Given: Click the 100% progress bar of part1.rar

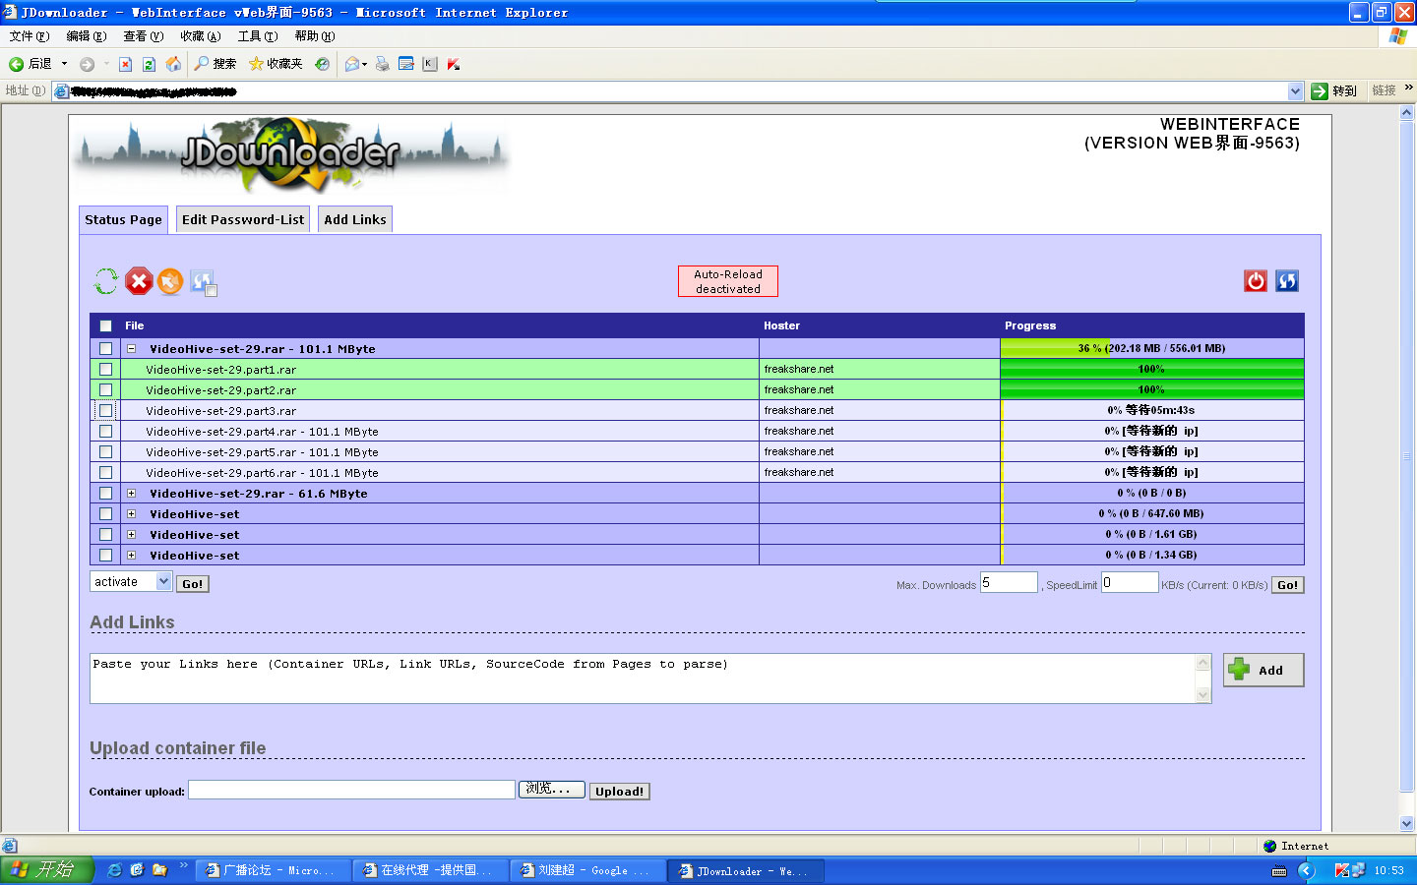Looking at the screenshot, I should [x=1152, y=369].
